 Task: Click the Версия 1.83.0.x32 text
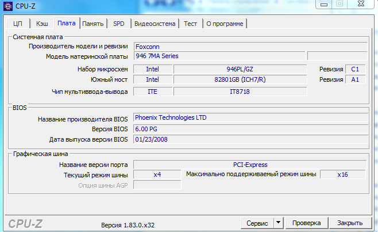point(128,225)
